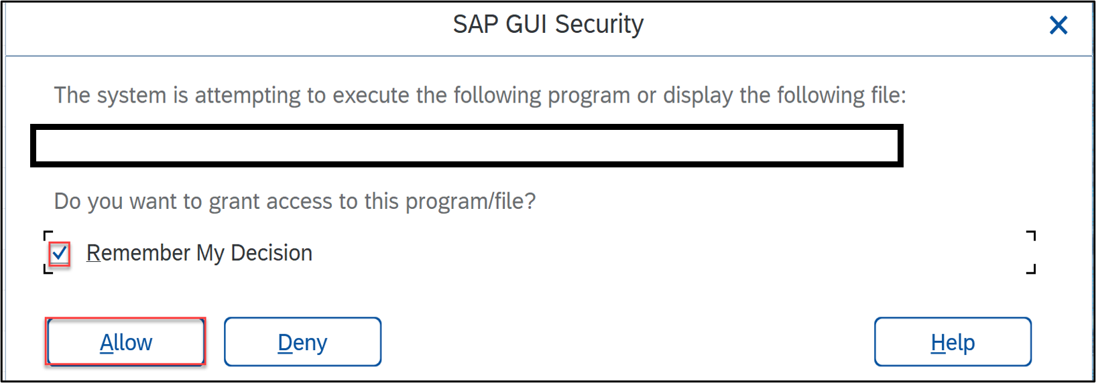The height and width of the screenshot is (383, 1096).
Task: Open Help for this security prompt
Action: 953,342
